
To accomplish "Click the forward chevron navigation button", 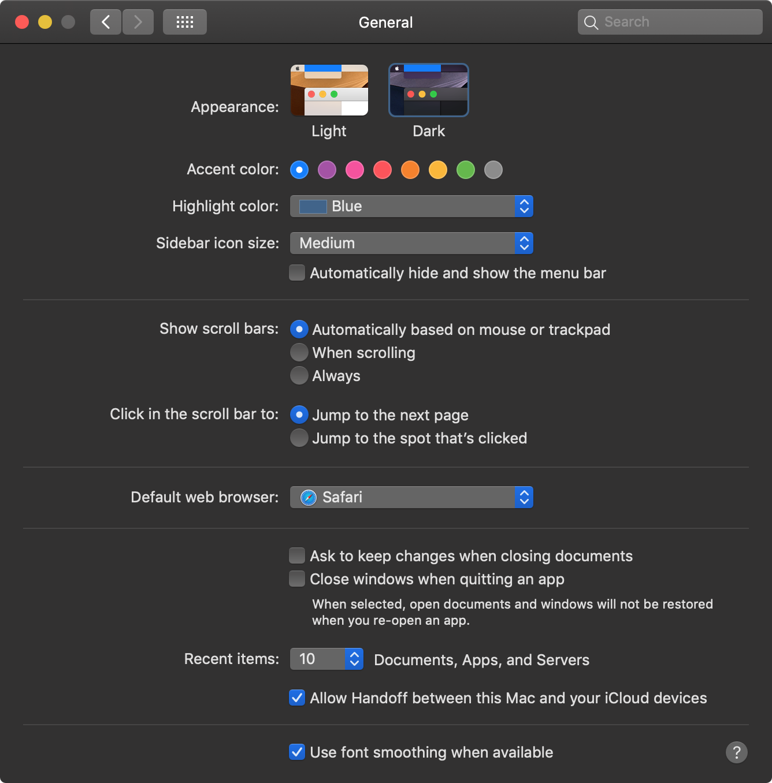I will point(138,22).
